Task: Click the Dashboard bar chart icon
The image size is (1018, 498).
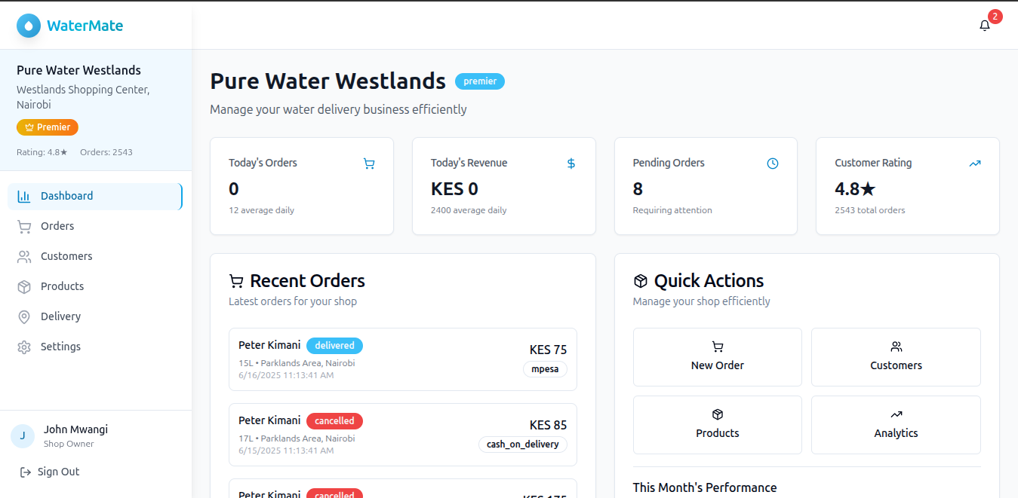Action: click(x=24, y=196)
